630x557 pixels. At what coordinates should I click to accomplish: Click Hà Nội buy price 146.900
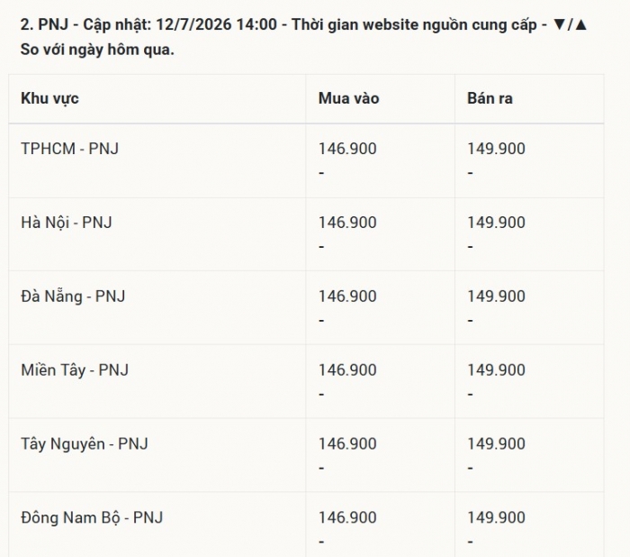(x=347, y=223)
